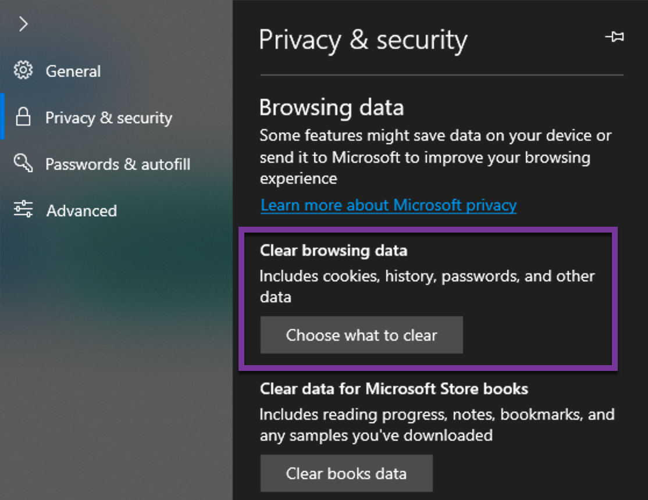Image resolution: width=648 pixels, height=500 pixels.
Task: Click the Privacy & security lock icon
Action: 23,117
